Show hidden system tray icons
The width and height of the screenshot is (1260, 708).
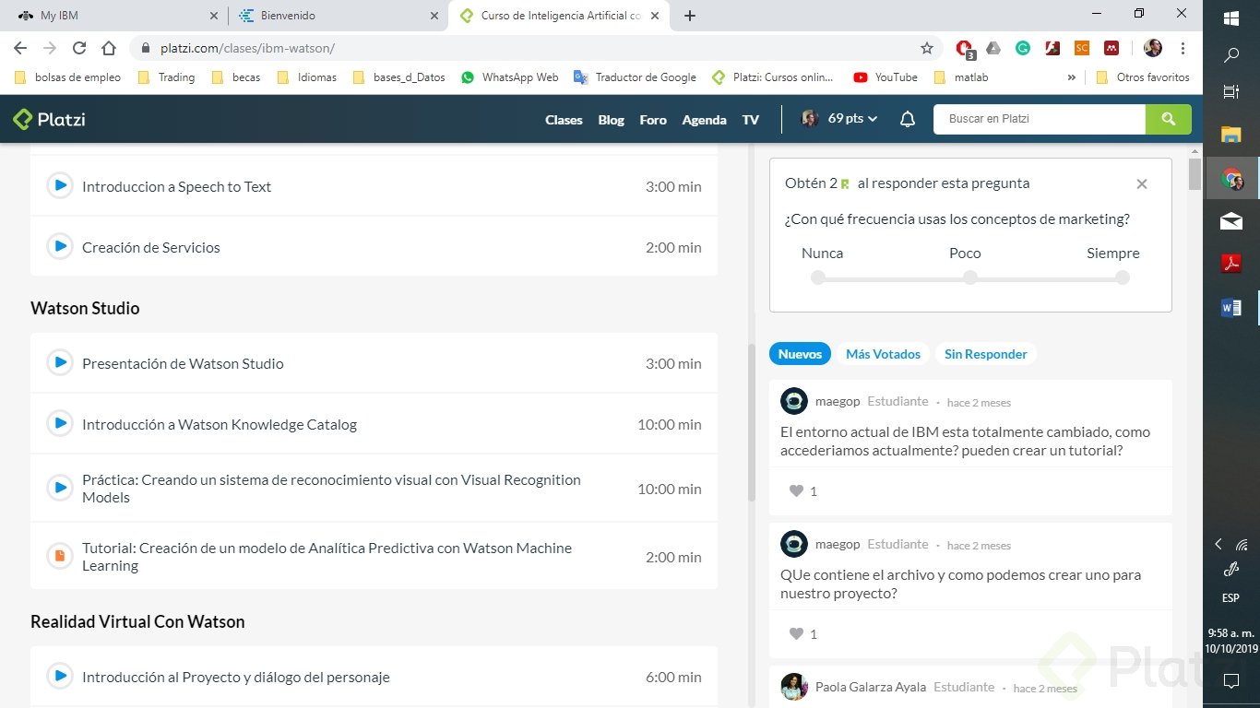pyautogui.click(x=1218, y=544)
